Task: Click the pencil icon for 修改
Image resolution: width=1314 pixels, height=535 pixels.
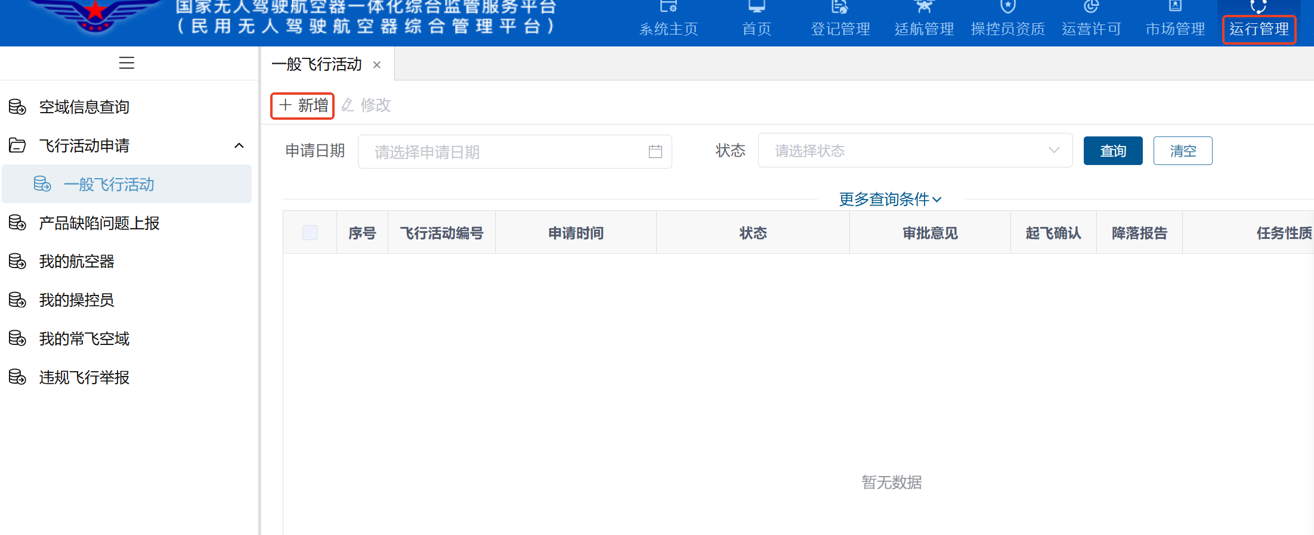Action: [348, 105]
